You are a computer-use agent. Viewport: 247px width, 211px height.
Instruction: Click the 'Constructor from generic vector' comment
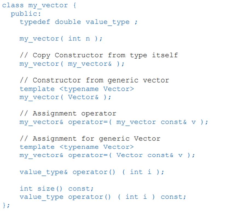click(101, 80)
